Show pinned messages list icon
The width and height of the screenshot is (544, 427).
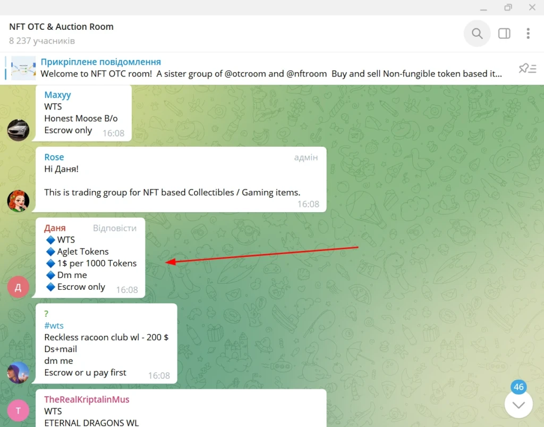pos(528,69)
